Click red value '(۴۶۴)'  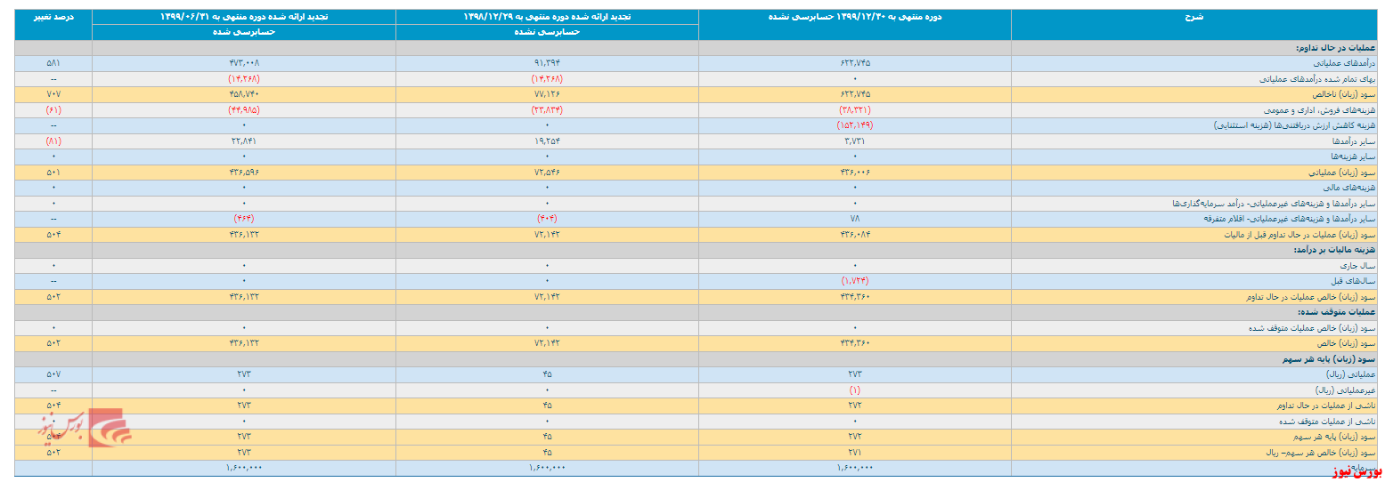point(243,219)
